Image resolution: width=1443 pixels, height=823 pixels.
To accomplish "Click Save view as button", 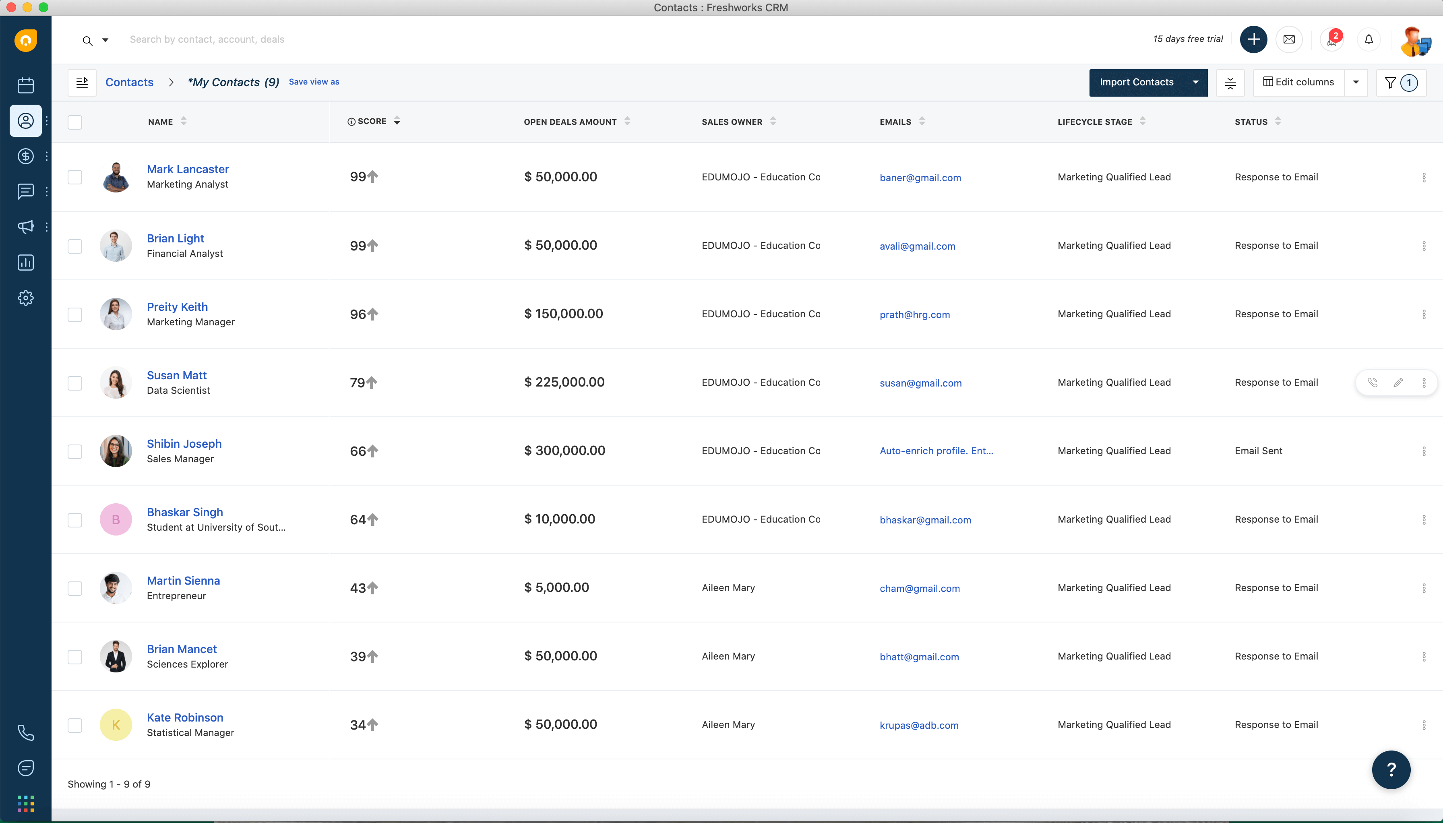I will pyautogui.click(x=314, y=82).
